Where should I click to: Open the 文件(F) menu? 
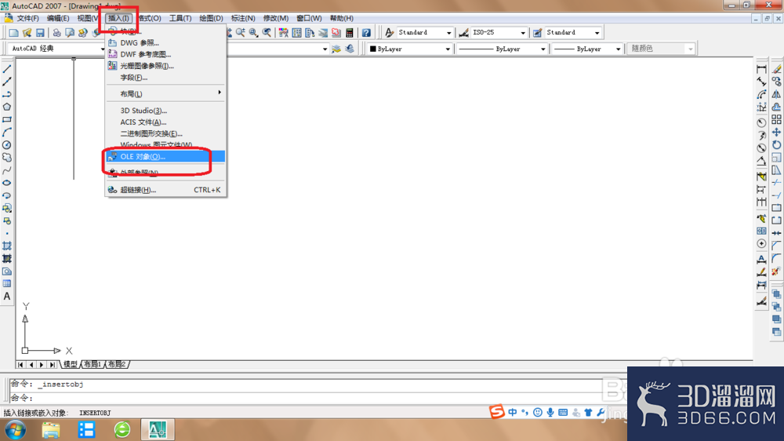pos(28,18)
